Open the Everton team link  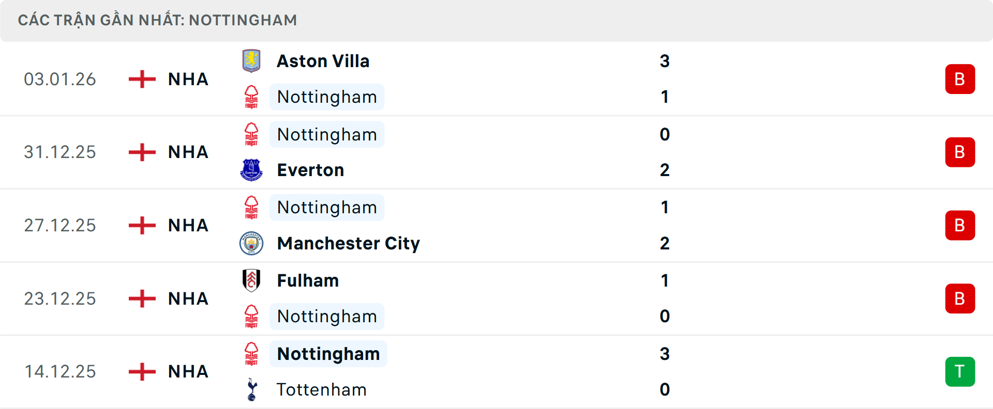(310, 170)
